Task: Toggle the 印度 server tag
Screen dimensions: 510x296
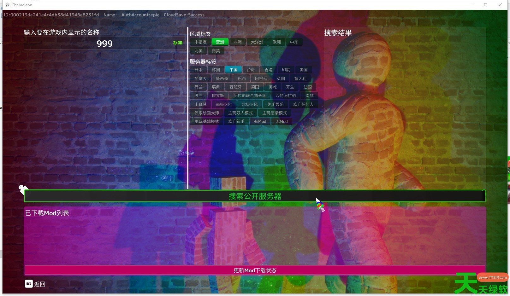Action: 286,70
